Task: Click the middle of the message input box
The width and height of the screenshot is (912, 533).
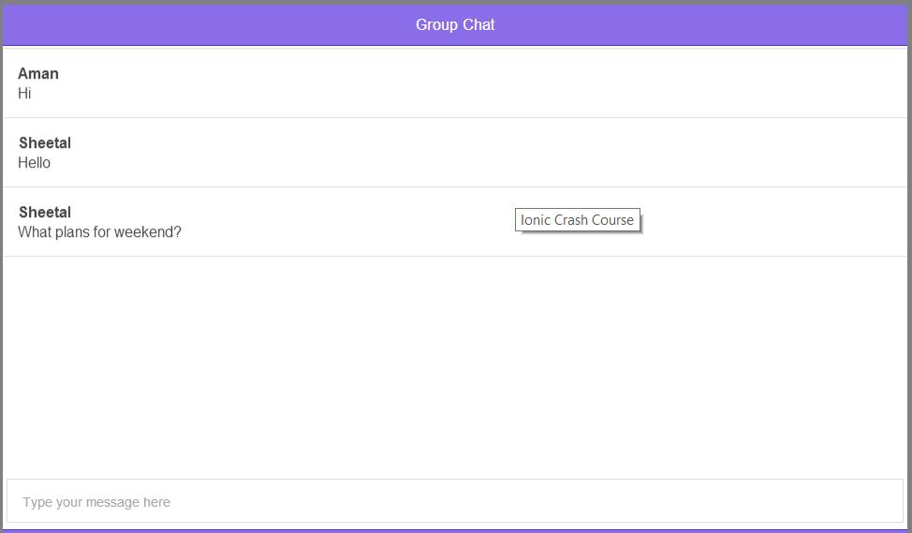Action: 455,502
